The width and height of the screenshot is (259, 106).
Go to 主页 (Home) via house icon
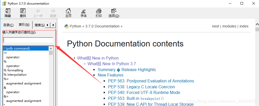[x=68, y=11]
